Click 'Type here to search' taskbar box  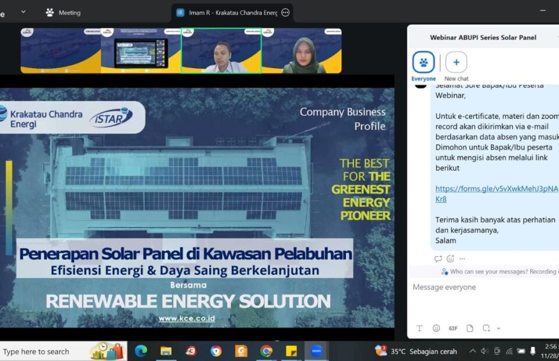pyautogui.click(x=63, y=351)
